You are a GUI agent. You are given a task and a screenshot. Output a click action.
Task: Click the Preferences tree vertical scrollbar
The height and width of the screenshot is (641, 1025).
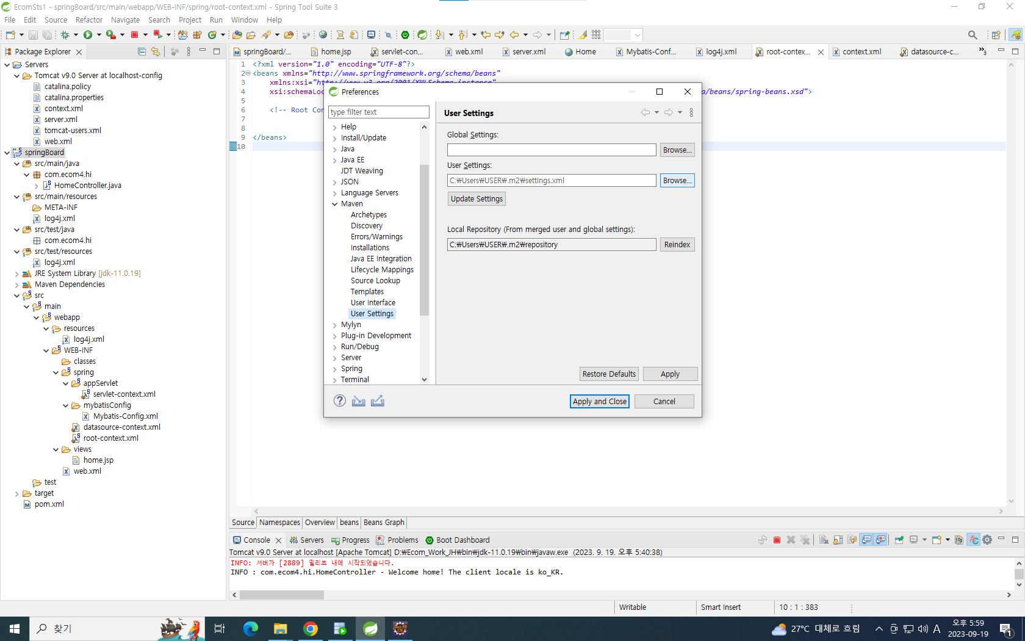[424, 240]
